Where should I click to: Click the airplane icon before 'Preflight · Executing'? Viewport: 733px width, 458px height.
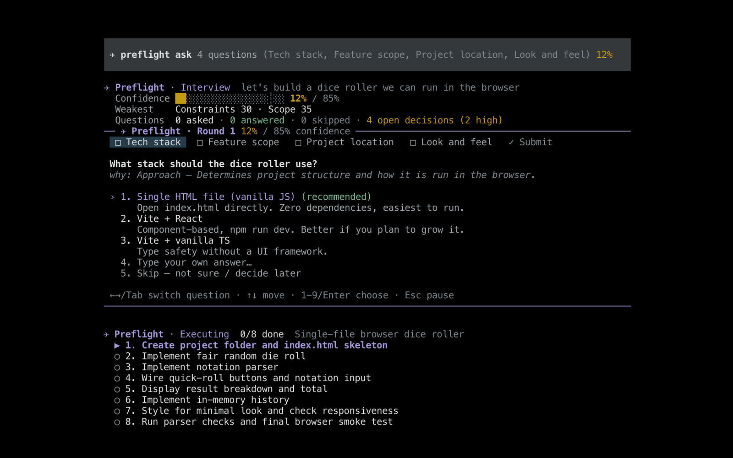pyautogui.click(x=106, y=334)
